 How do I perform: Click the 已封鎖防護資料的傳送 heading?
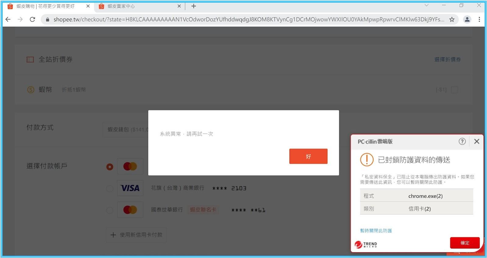414,160
